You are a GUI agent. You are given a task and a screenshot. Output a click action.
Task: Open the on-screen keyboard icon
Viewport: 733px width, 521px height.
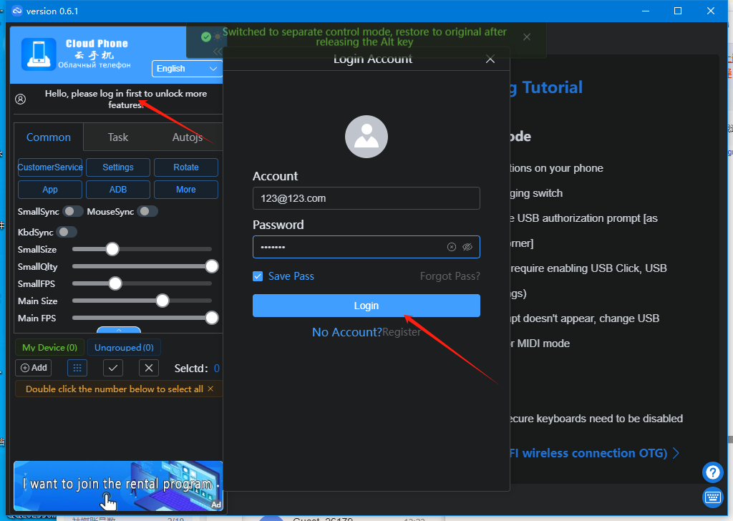(x=713, y=497)
